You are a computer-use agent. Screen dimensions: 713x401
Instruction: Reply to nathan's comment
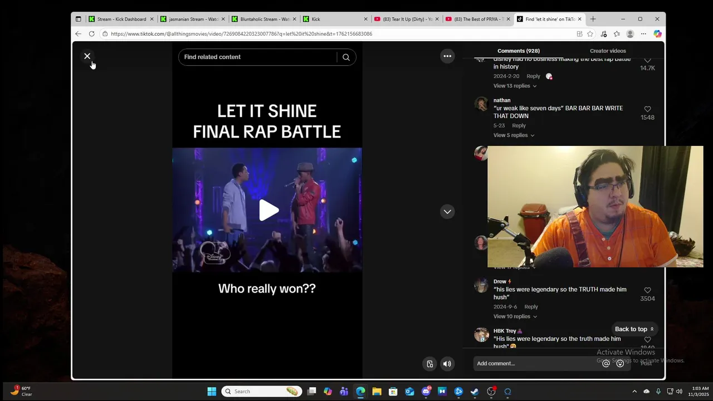click(x=519, y=125)
